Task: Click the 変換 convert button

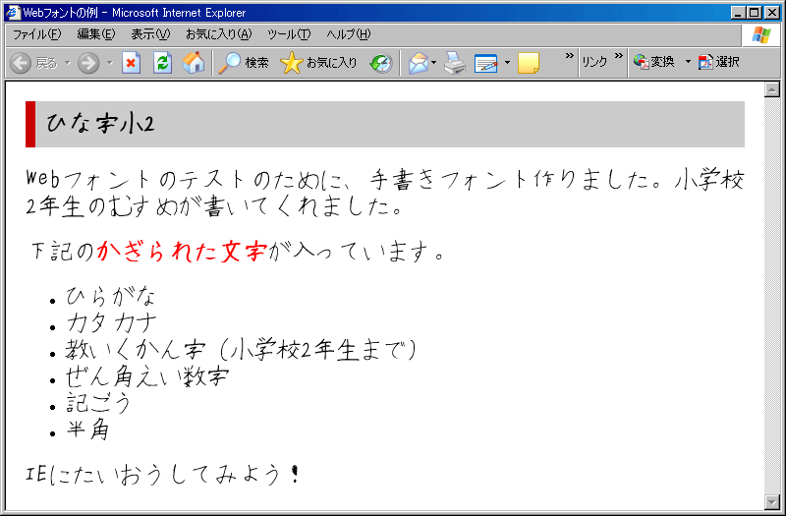Action: tap(654, 62)
